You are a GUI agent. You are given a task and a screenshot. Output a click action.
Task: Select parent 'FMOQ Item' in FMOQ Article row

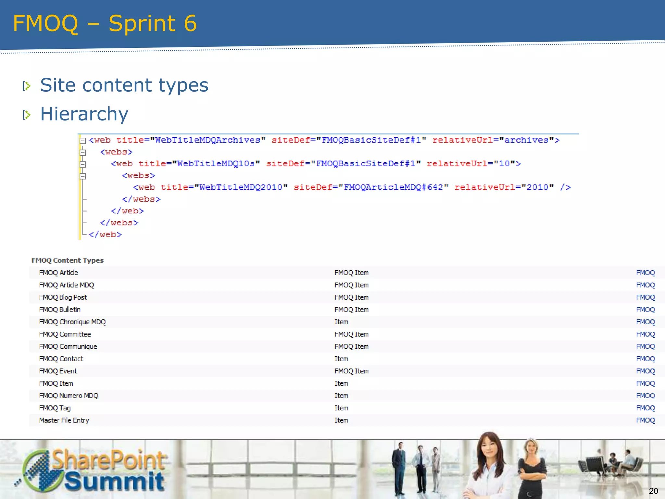tap(351, 273)
